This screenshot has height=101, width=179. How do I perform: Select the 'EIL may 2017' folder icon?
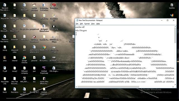34,90
